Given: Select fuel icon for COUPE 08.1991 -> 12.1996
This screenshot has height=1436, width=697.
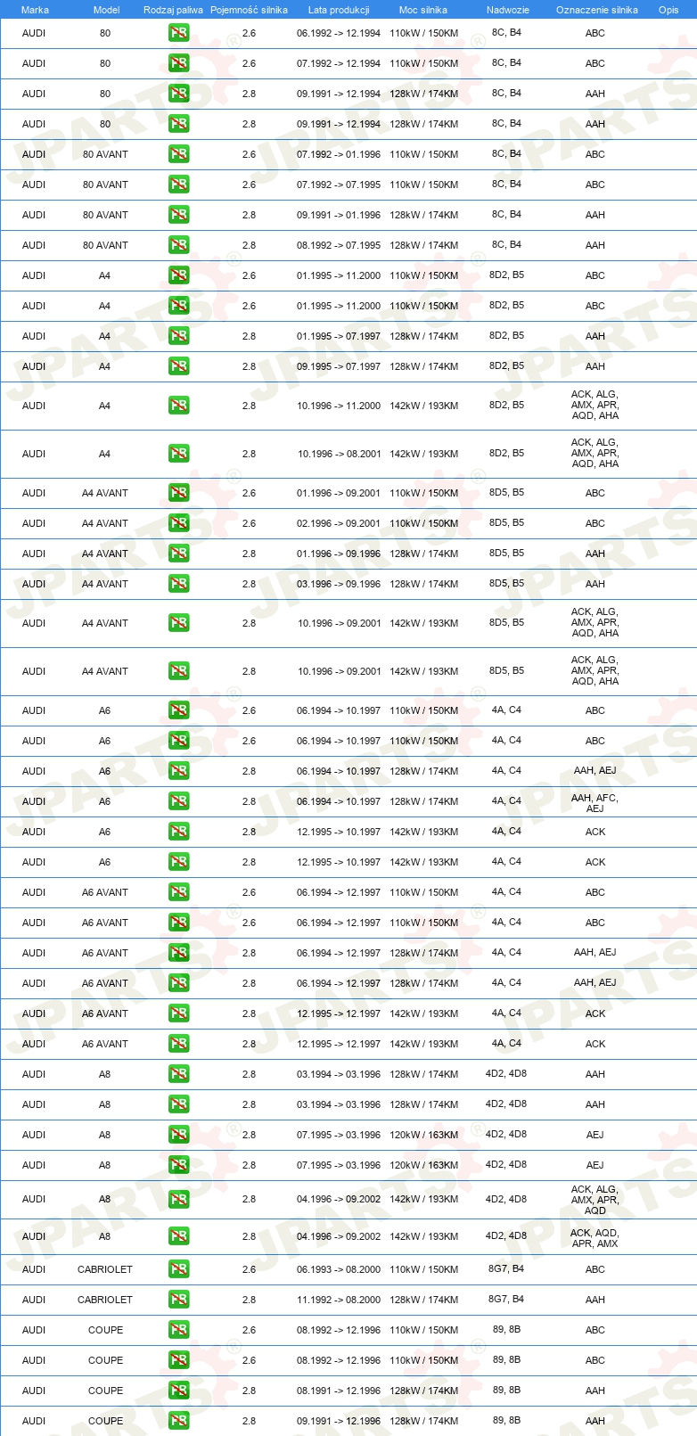Looking at the screenshot, I should click(179, 1391).
